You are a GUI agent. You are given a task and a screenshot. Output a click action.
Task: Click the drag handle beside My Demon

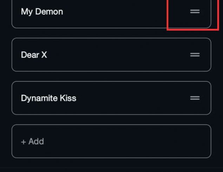195,12
